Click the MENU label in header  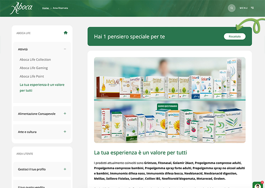[x=244, y=8]
